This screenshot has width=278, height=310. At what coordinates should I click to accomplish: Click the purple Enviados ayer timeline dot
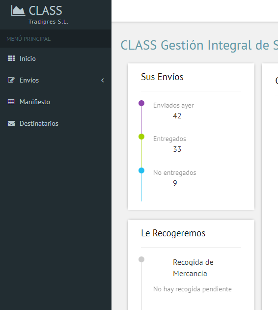coord(141,103)
